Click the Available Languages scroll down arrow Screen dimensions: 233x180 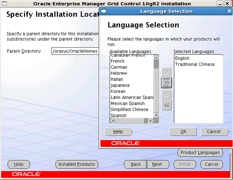click(x=156, y=115)
